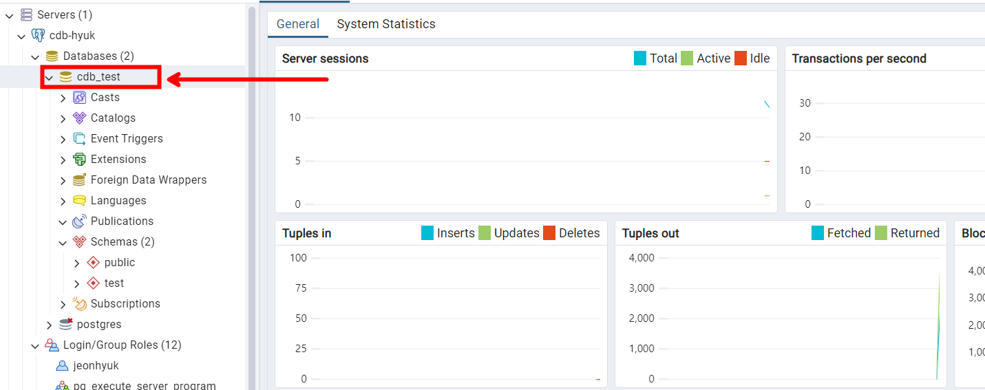Viewport: 985px width, 390px height.
Task: Click the Server sessions chart title
Action: (326, 58)
